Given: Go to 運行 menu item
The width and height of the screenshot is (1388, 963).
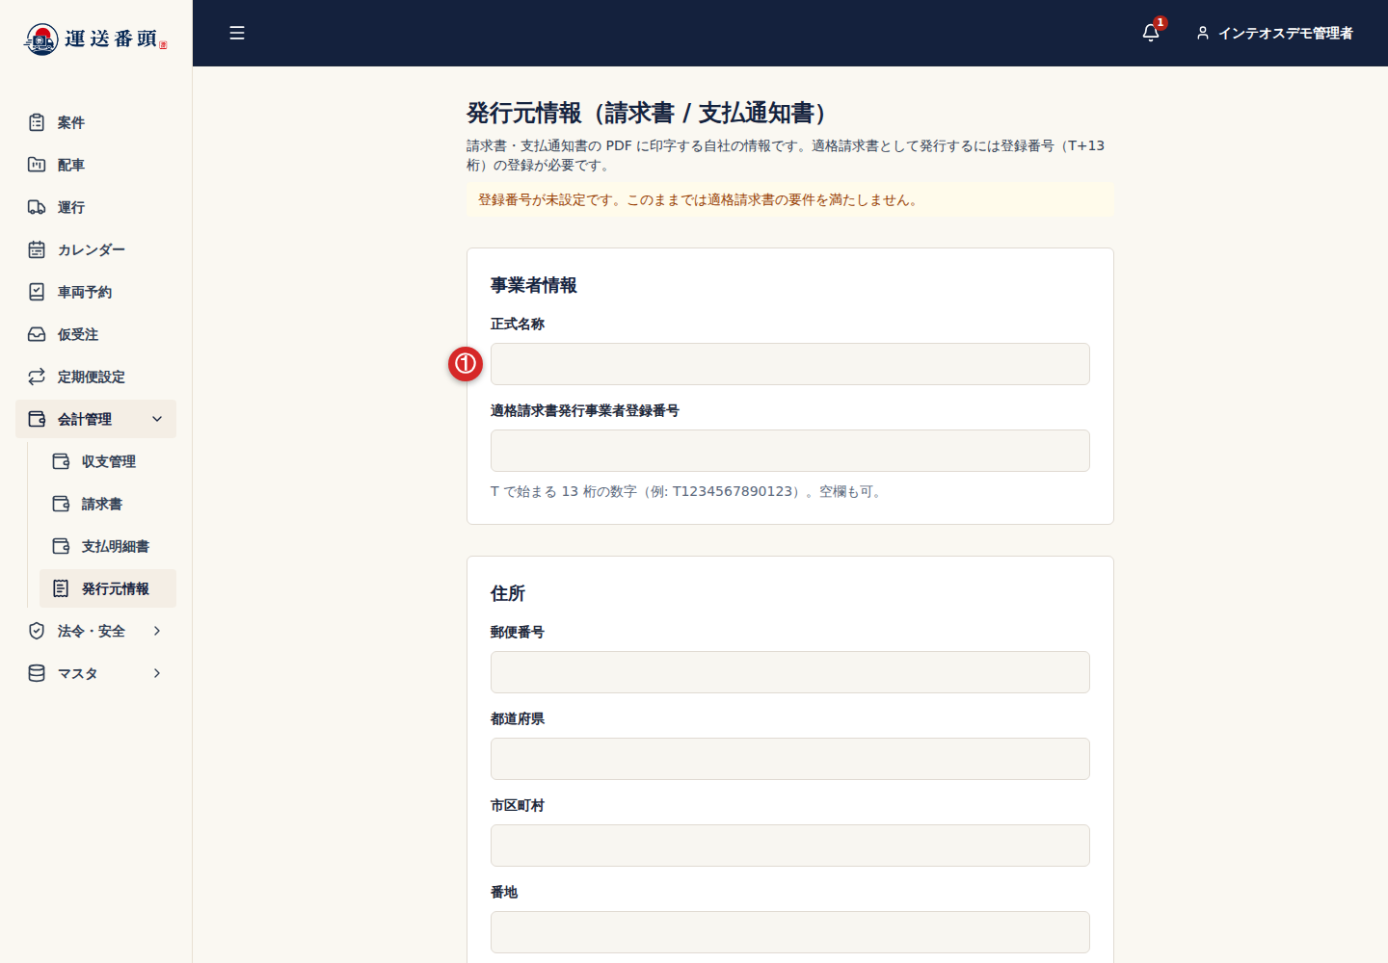Looking at the screenshot, I should click(x=95, y=207).
